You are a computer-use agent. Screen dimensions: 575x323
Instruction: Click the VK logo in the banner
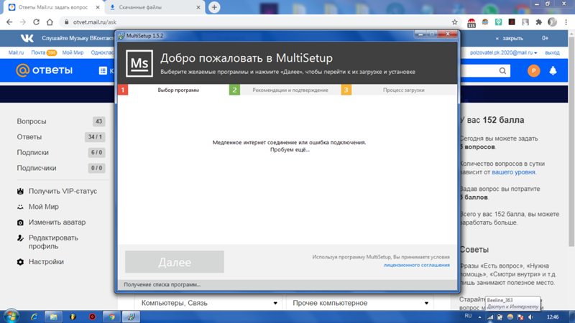pos(27,38)
